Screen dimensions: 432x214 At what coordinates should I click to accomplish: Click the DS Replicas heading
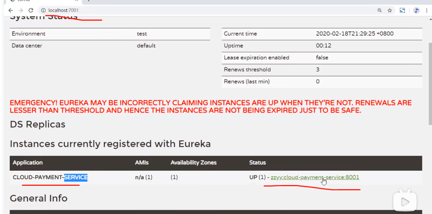point(38,124)
